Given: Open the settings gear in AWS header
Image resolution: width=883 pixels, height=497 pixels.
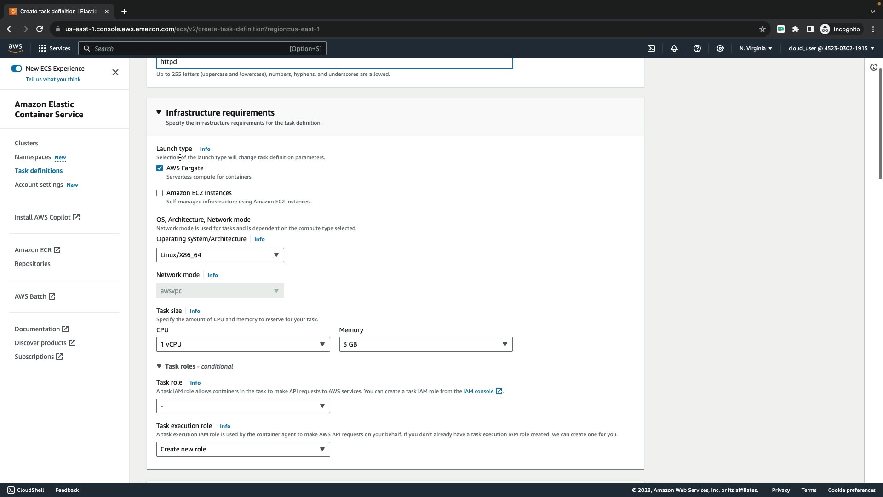Looking at the screenshot, I should 720,48.
